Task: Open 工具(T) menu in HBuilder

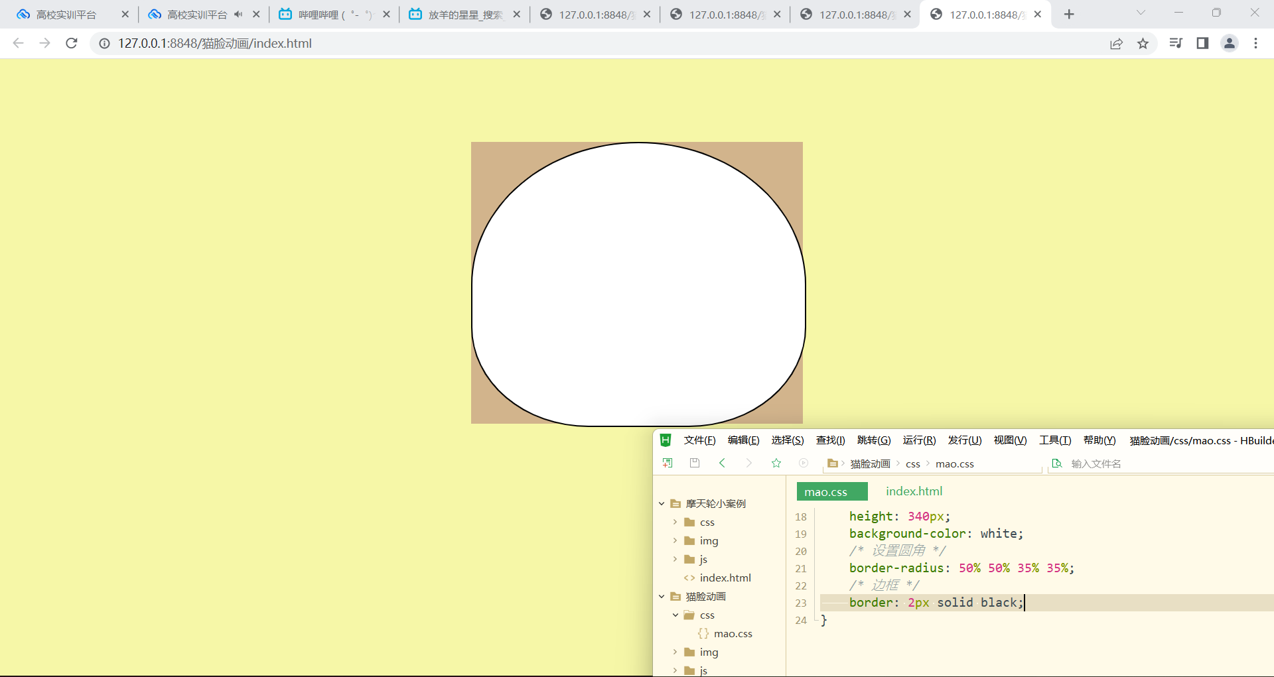Action: pyautogui.click(x=1055, y=440)
